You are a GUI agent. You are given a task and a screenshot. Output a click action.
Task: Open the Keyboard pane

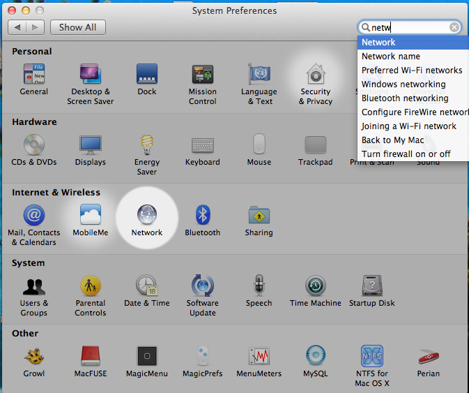pos(203,150)
